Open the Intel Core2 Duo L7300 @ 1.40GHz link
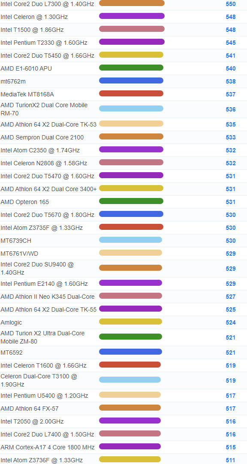The width and height of the screenshot is (247, 464). [47, 4]
